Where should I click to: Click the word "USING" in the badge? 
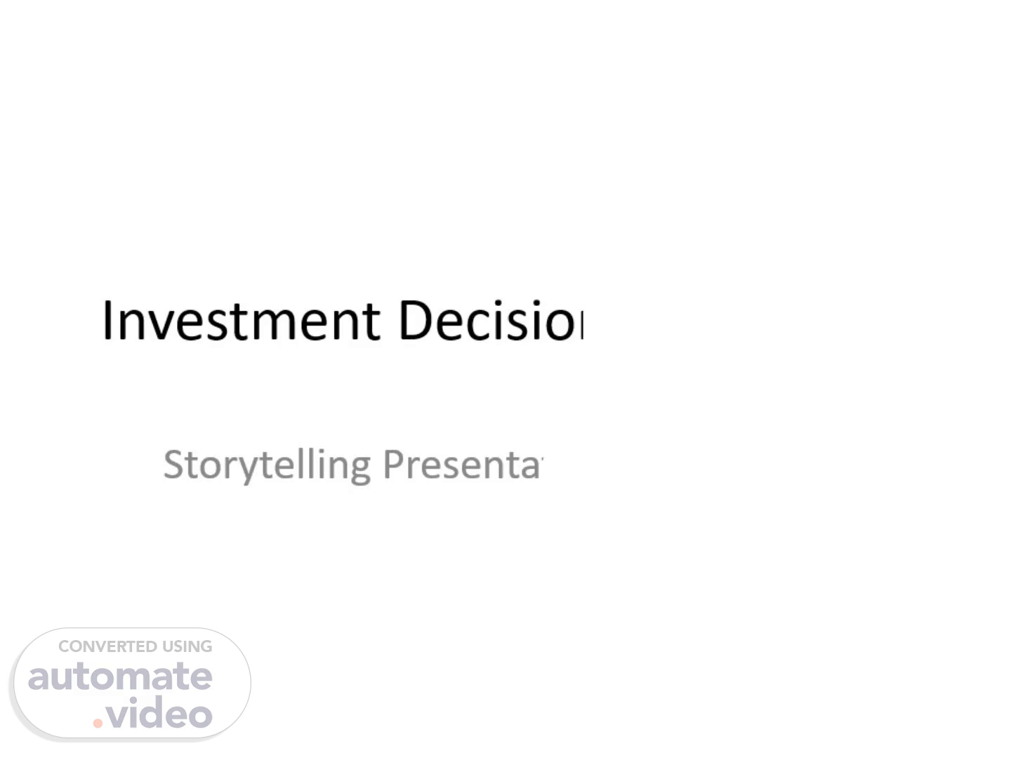187,646
